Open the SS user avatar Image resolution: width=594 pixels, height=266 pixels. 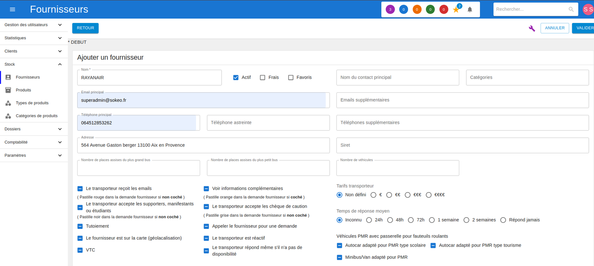coord(588,9)
